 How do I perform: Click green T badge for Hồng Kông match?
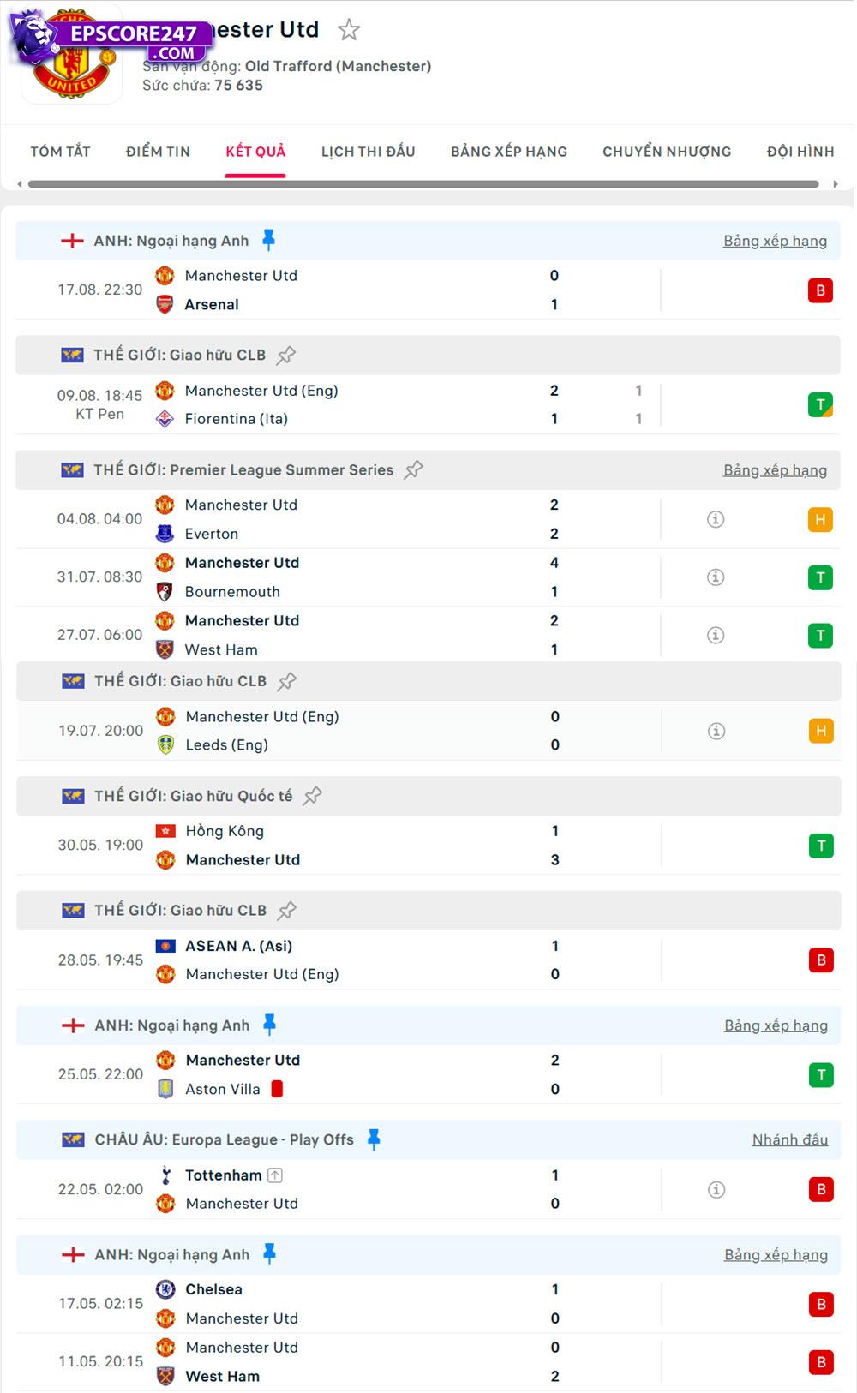(x=821, y=846)
